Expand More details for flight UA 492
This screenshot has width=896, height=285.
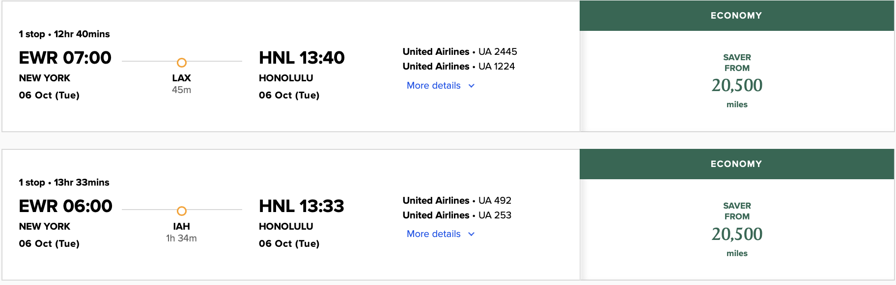coord(433,234)
